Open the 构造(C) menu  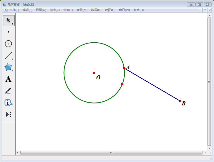(x=54, y=10)
